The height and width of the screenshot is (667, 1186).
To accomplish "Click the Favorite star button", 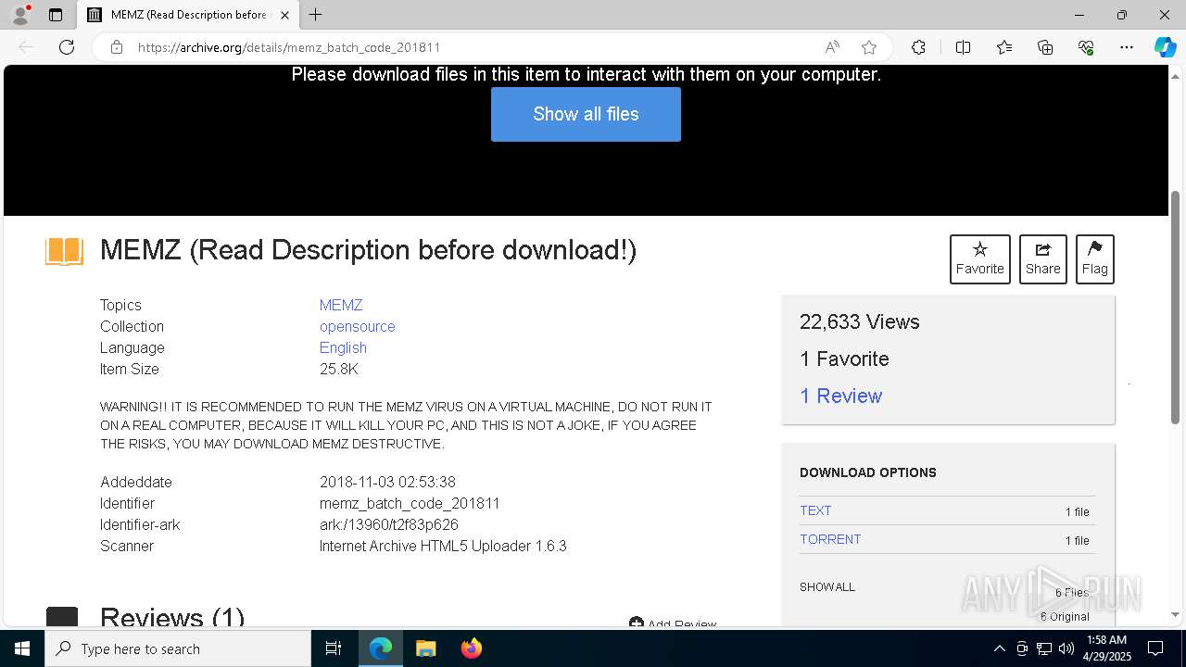I will (980, 259).
